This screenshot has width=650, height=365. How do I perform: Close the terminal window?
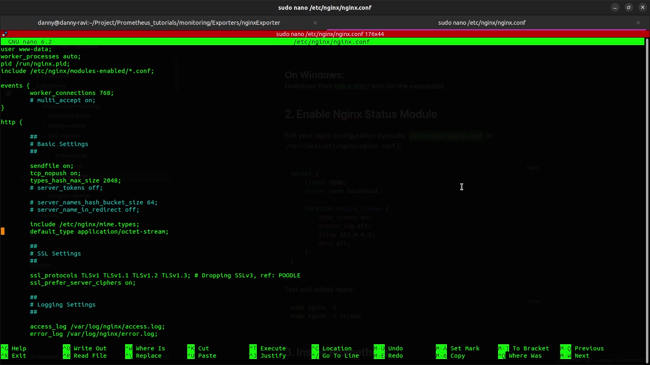pyautogui.click(x=643, y=7)
